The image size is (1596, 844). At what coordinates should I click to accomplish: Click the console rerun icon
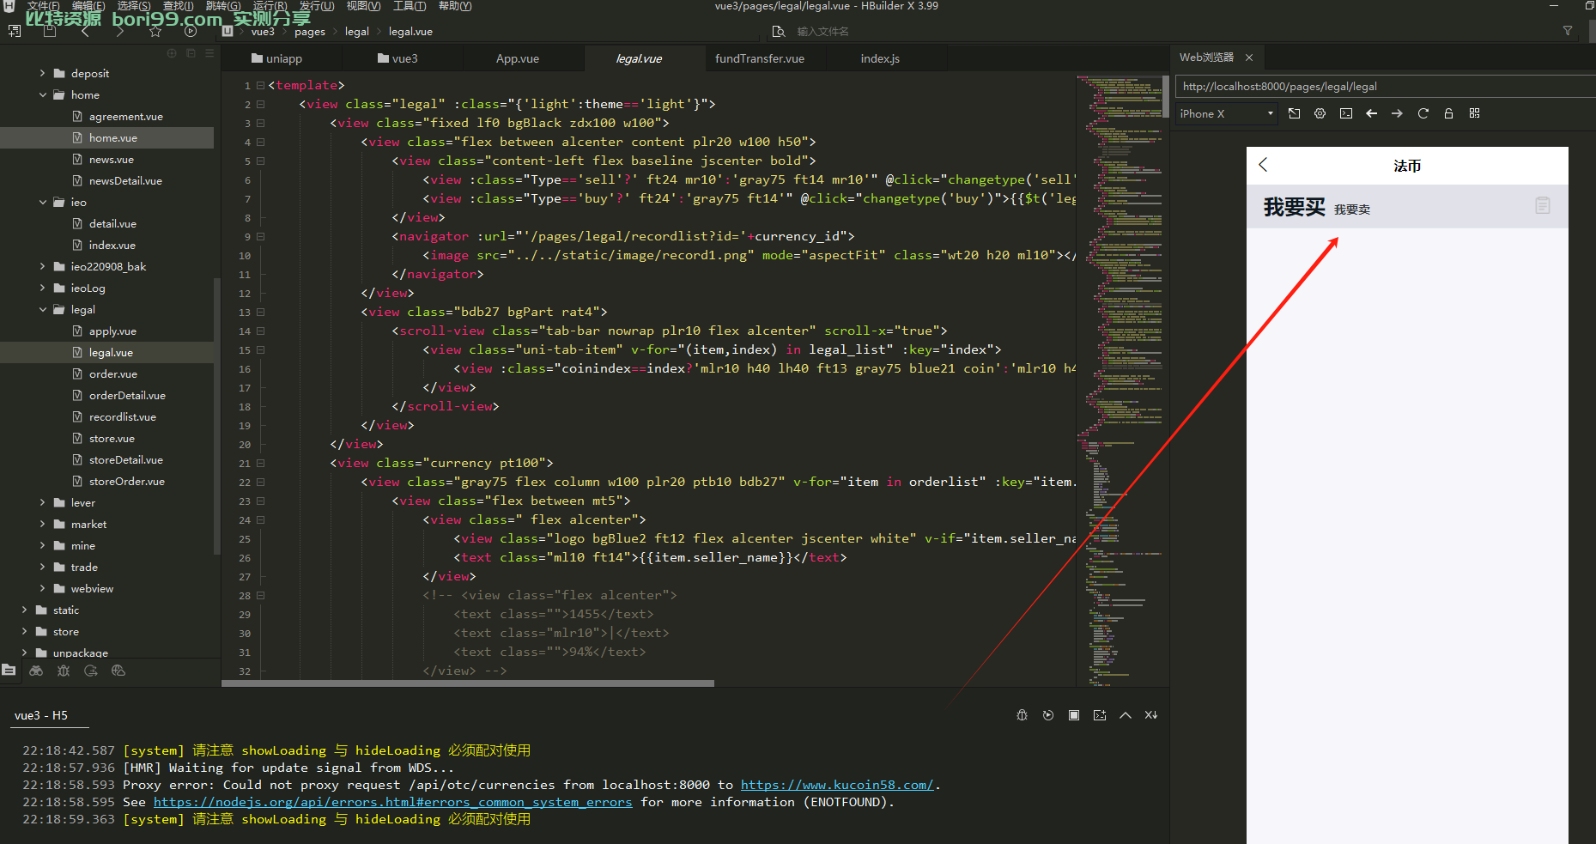click(x=1048, y=715)
